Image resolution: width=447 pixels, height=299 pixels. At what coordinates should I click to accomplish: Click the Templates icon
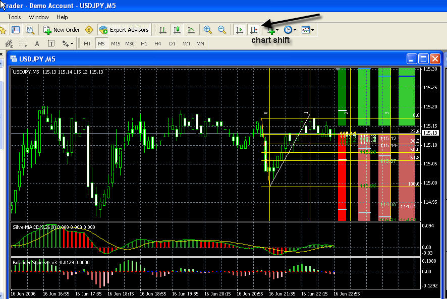tap(306, 30)
